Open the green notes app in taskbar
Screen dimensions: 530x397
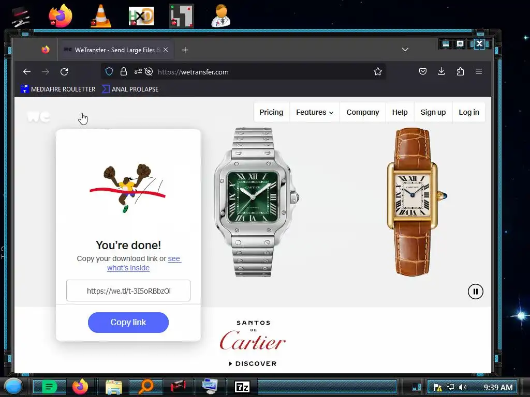coord(49,387)
